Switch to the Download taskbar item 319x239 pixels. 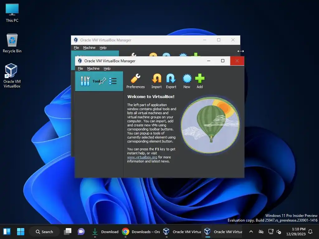click(105, 232)
